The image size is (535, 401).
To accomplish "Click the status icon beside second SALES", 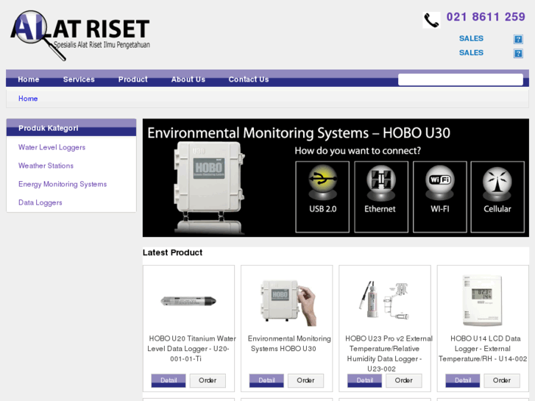I will tap(518, 54).
